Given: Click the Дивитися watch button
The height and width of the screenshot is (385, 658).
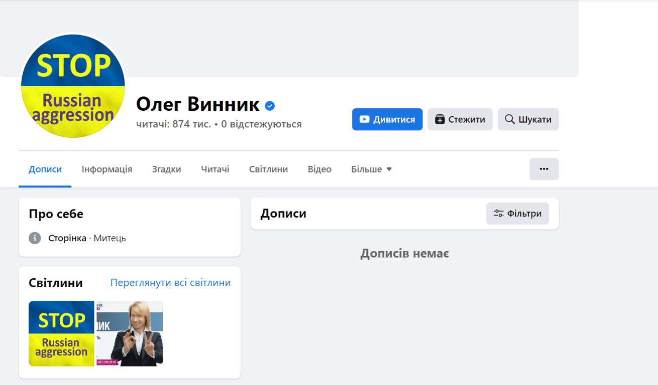Looking at the screenshot, I should tap(387, 119).
